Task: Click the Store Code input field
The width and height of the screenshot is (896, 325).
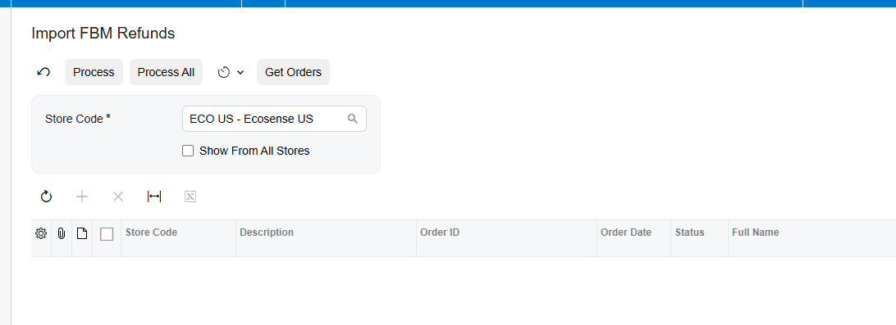Action: (274, 119)
